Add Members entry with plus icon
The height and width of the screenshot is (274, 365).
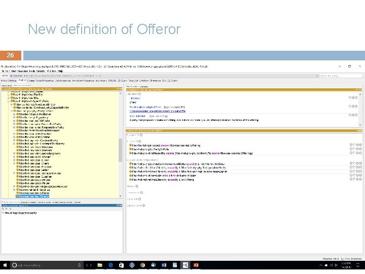coord(137,186)
